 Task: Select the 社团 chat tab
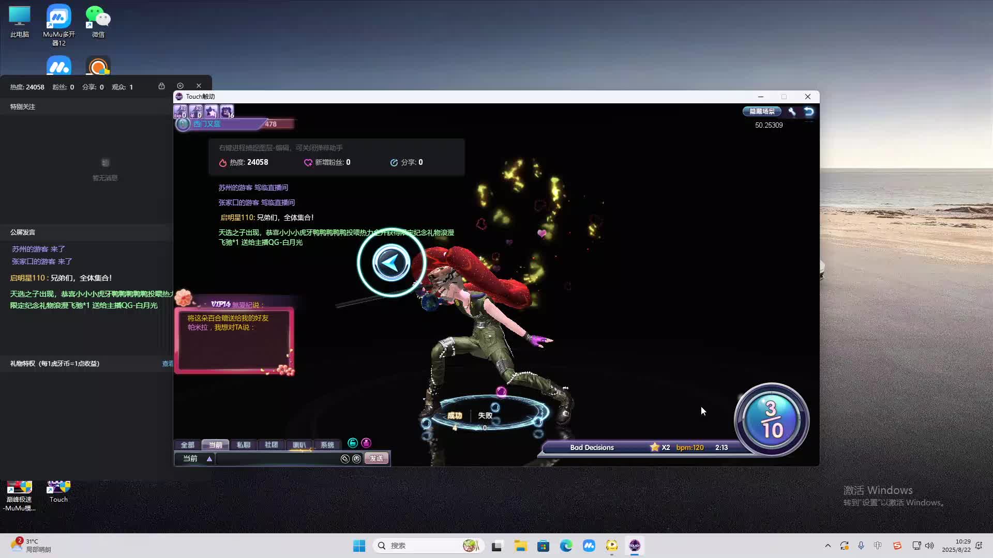(x=271, y=445)
